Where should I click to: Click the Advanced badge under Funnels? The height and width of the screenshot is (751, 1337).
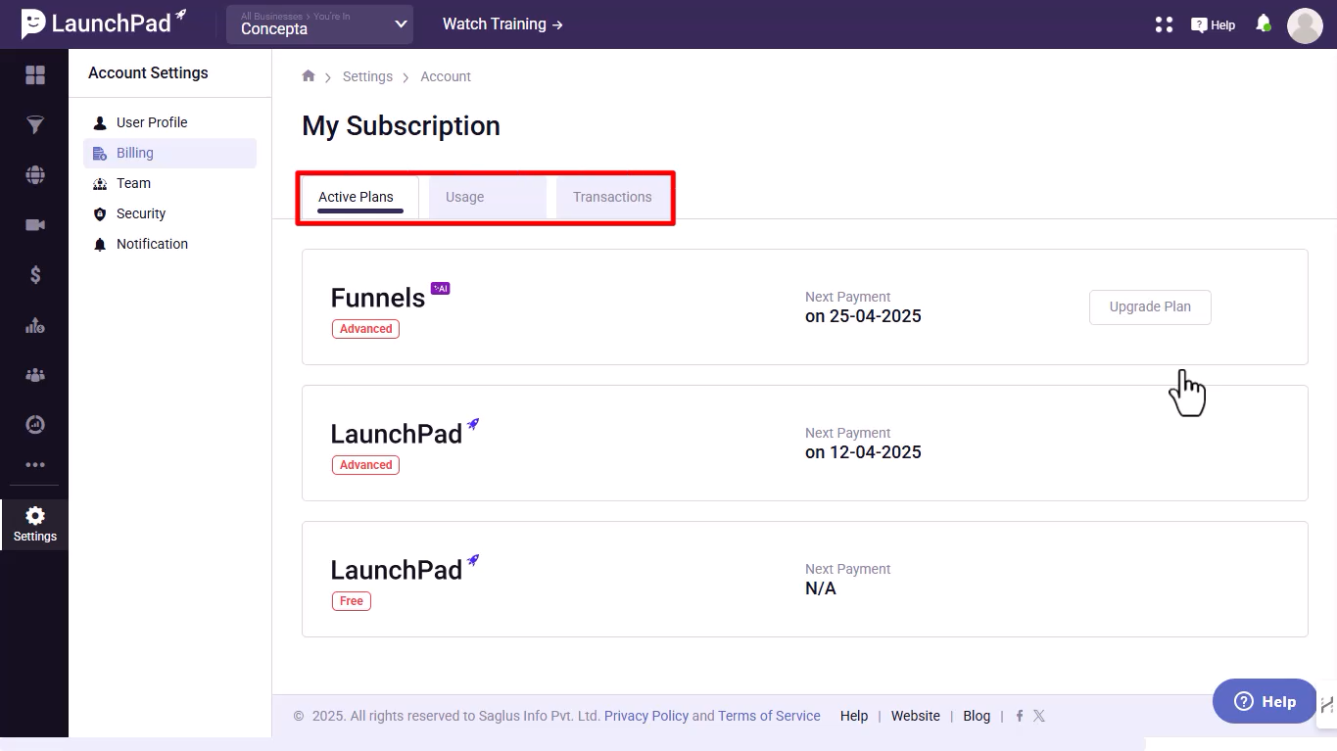click(365, 329)
